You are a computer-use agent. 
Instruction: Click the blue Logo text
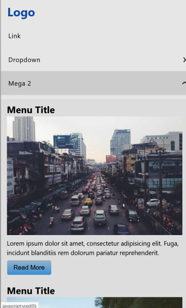click(x=21, y=12)
